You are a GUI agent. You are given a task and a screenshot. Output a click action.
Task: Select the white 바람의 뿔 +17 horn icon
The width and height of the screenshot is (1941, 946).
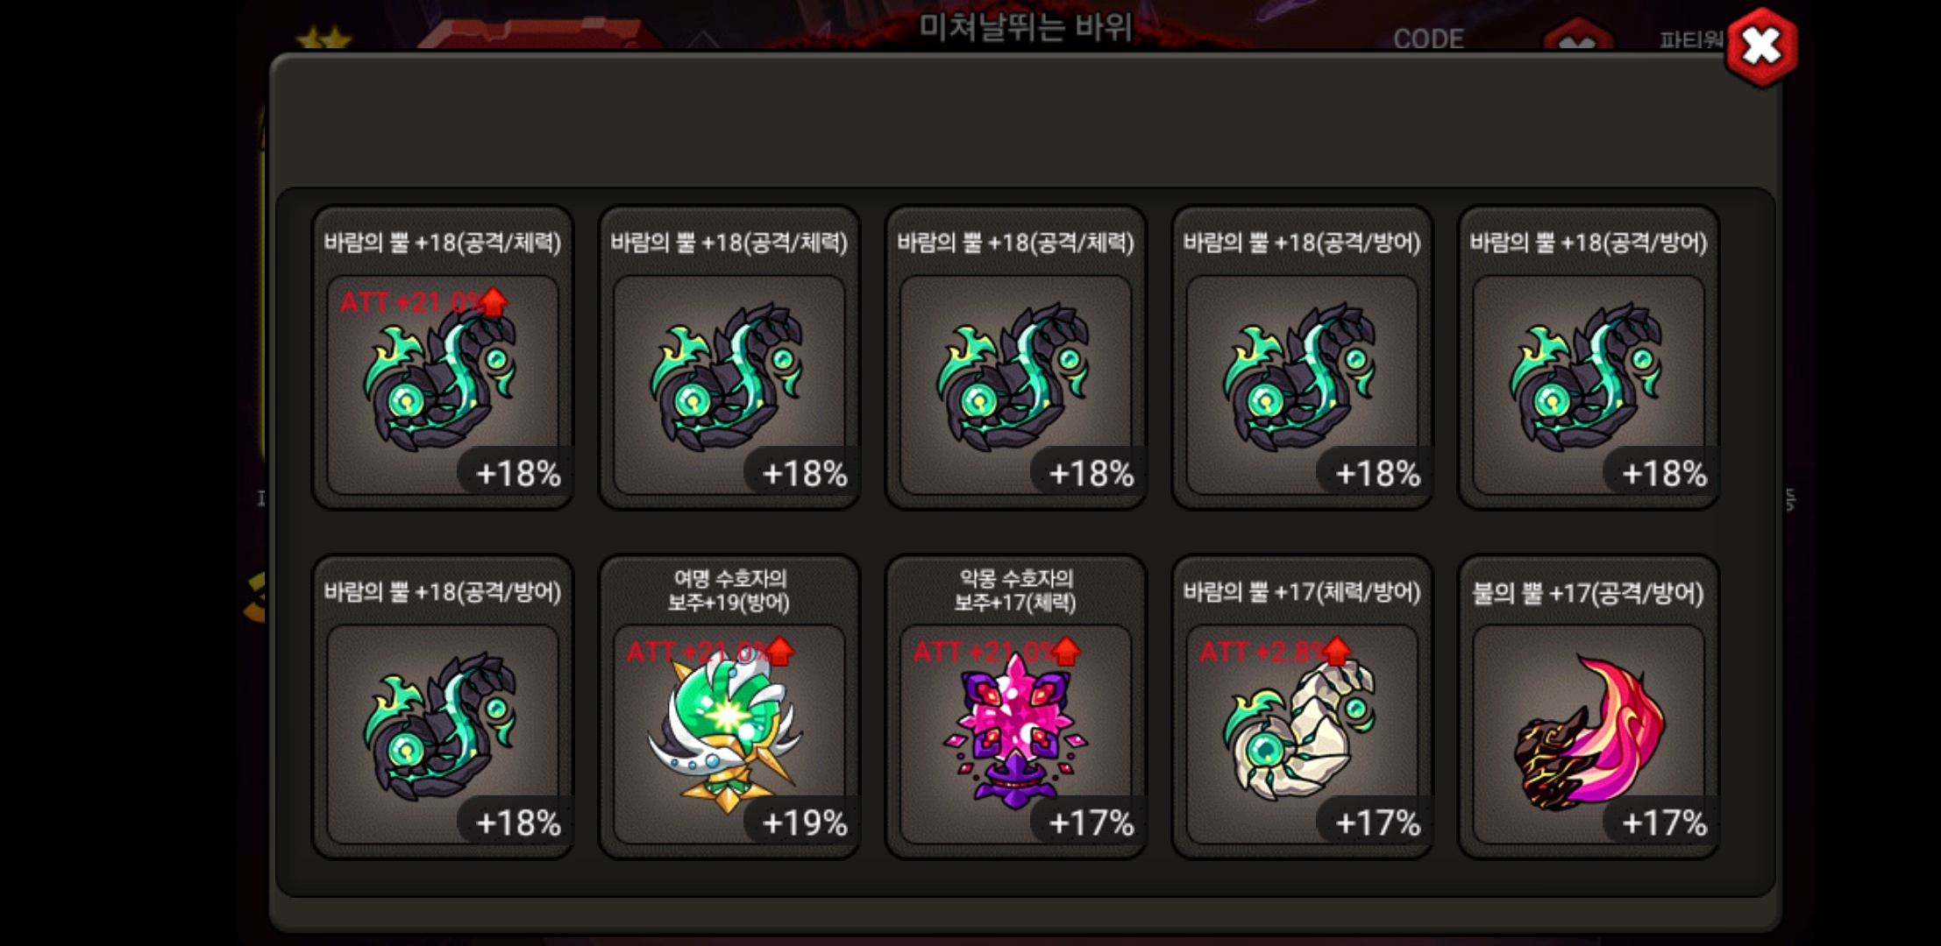coord(1302,707)
